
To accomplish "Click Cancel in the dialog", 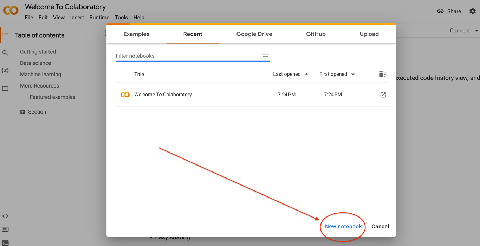I will click(x=380, y=226).
